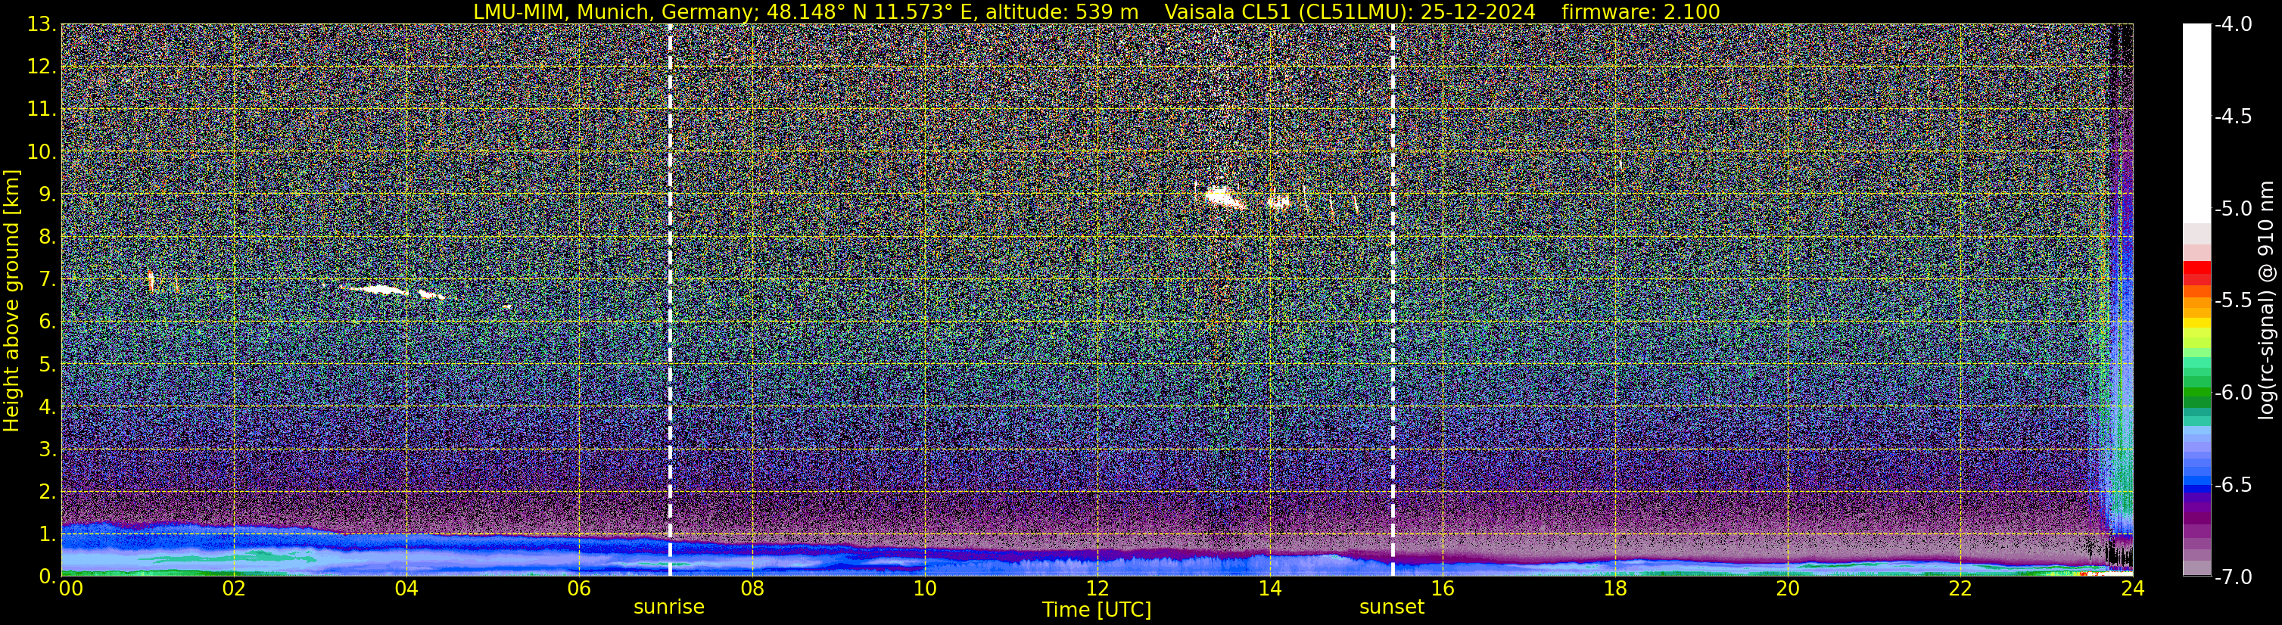Click the '10' time axis tick label
Image resolution: width=2282 pixels, height=625 pixels.
coord(925,589)
